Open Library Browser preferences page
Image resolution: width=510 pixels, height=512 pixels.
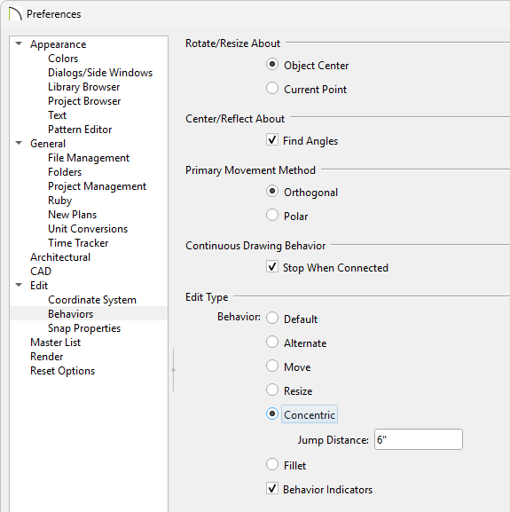pyautogui.click(x=84, y=87)
